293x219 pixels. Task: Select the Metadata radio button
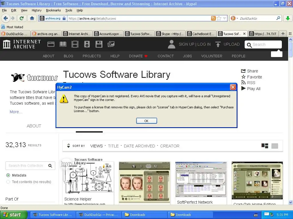point(8,175)
